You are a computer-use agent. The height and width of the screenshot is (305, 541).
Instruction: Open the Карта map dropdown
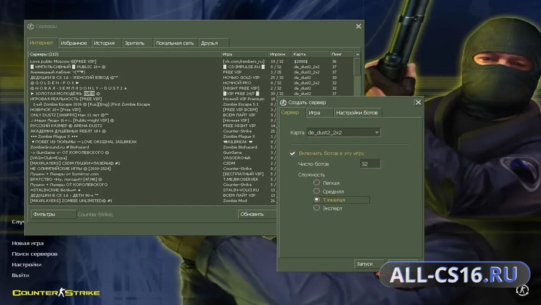[343, 133]
